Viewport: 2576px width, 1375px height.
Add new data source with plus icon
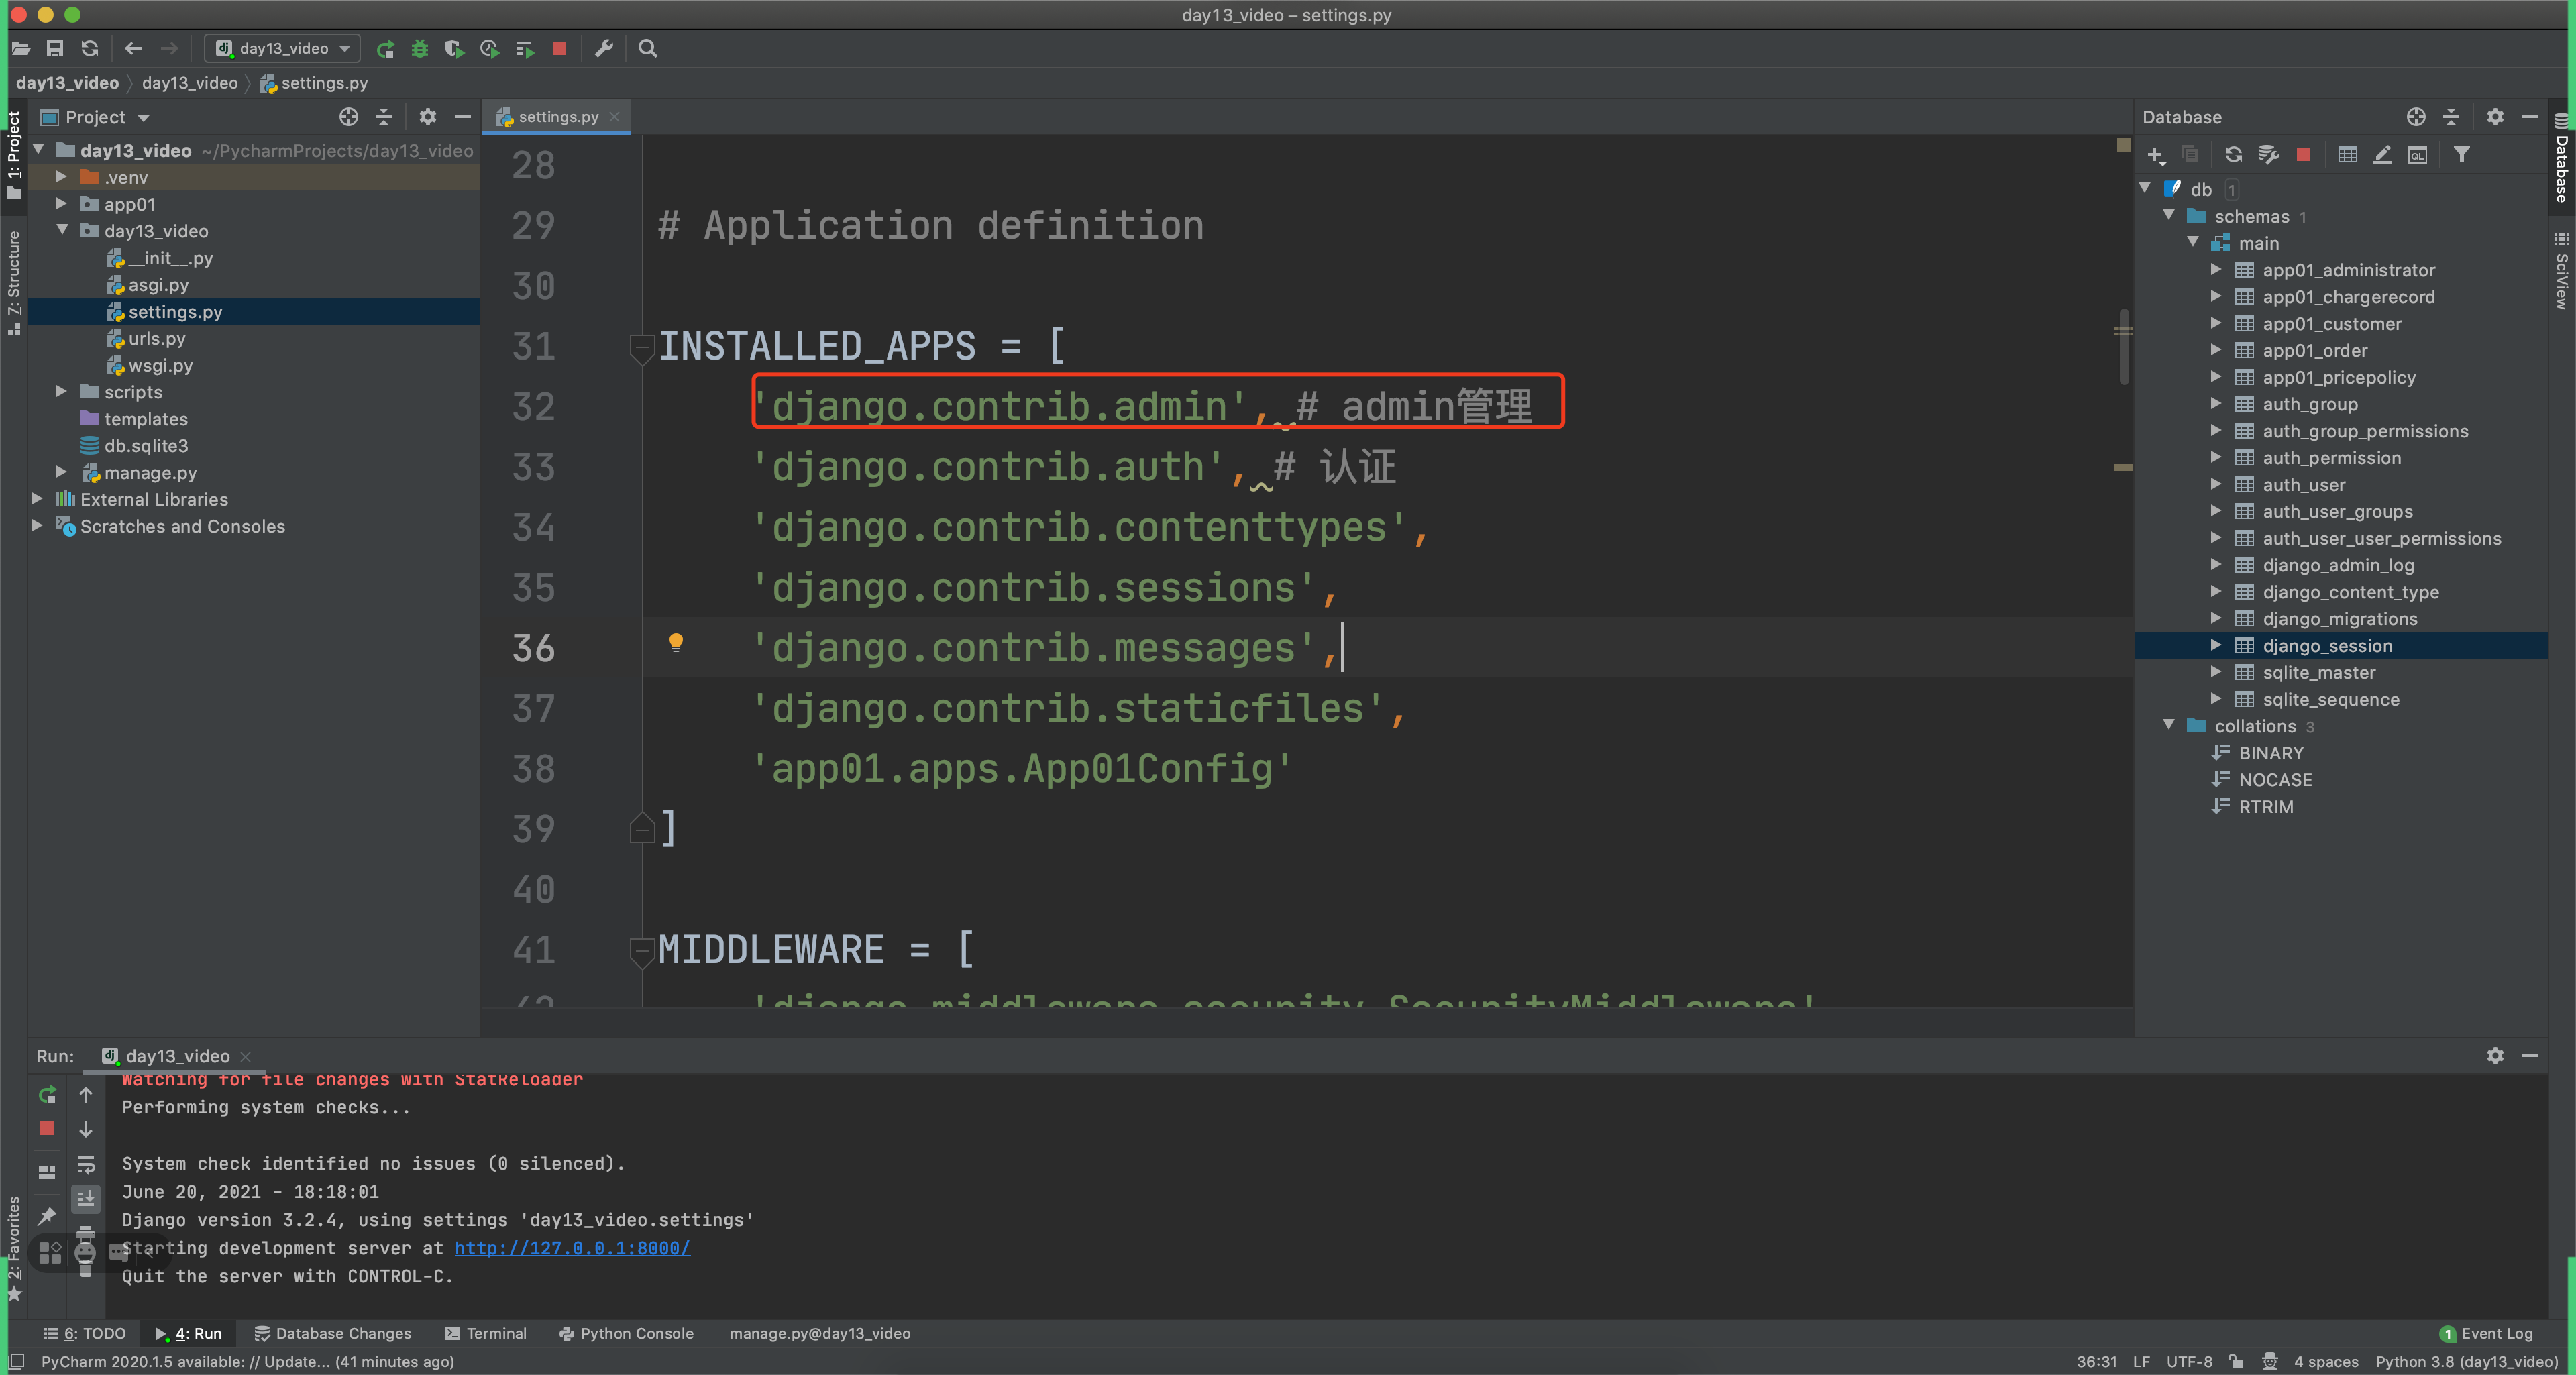2156,155
